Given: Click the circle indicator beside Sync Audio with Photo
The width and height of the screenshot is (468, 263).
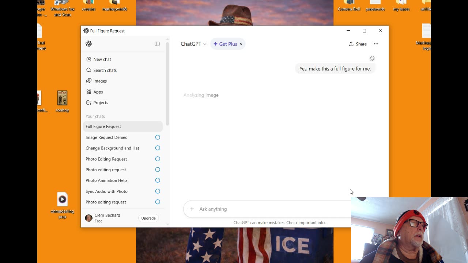Looking at the screenshot, I should point(158,191).
